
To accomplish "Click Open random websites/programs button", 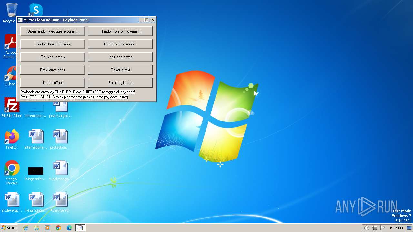I will tap(53, 31).
